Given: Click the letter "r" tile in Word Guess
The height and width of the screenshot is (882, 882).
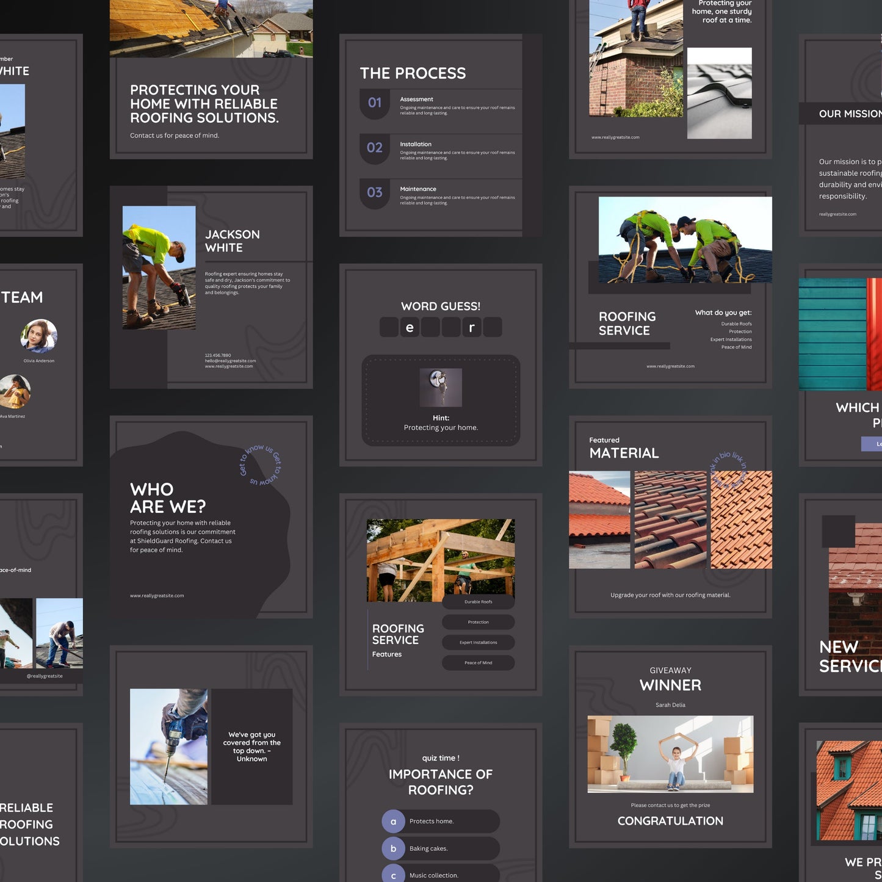Looking at the screenshot, I should [471, 327].
